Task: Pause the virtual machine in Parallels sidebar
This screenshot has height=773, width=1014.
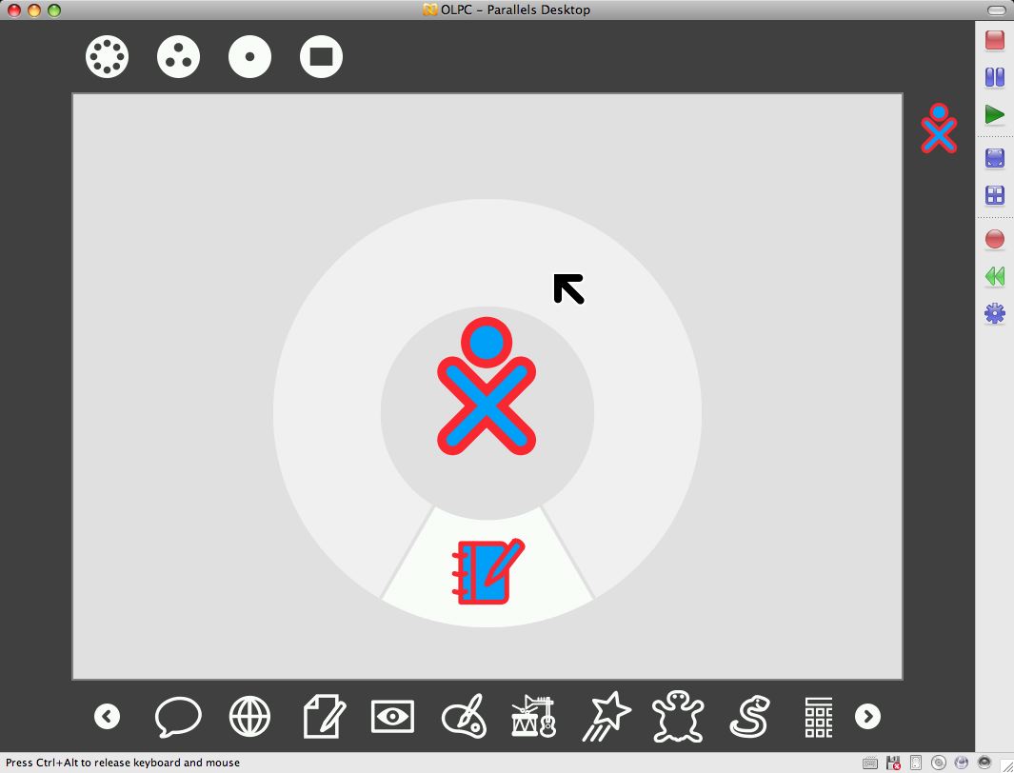Action: coord(994,78)
